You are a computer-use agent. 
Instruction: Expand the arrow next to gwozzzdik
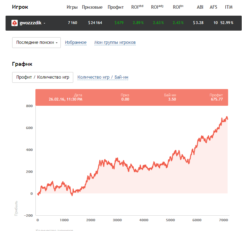[44, 23]
